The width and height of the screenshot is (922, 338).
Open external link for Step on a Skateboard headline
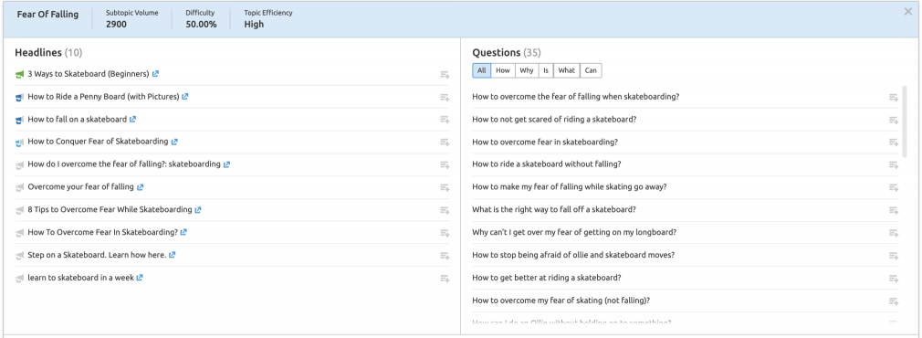[x=173, y=255]
